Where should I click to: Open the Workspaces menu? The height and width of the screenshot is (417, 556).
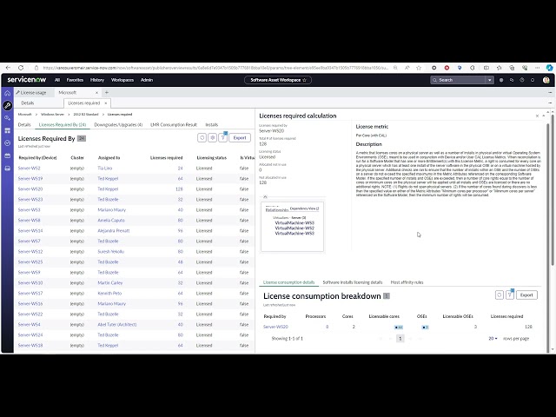[122, 80]
